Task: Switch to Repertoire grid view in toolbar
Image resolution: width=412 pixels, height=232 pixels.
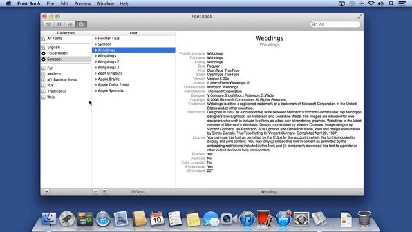Action: click(59, 24)
